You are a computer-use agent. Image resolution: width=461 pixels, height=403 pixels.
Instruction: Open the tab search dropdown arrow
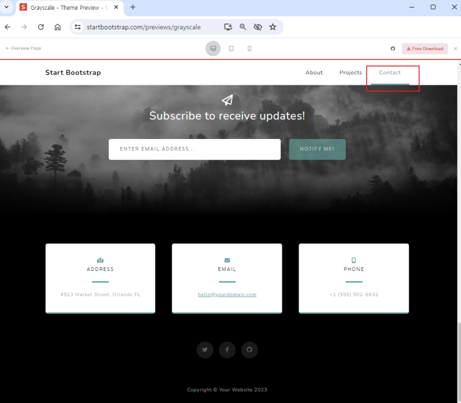point(6,7)
